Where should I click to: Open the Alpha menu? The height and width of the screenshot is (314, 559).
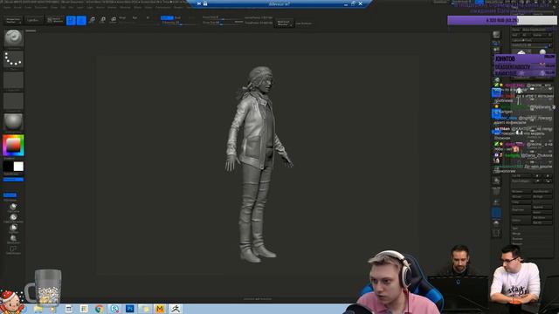[x=7, y=7]
